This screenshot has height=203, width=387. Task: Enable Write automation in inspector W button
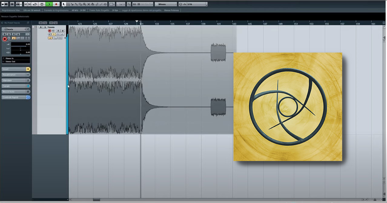tap(18, 34)
